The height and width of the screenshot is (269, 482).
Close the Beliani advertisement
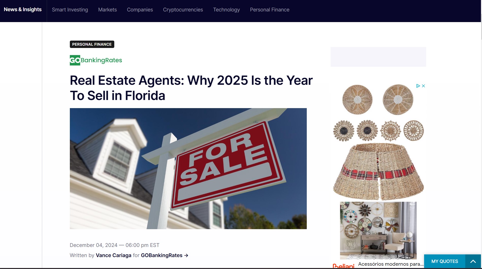coord(423,86)
